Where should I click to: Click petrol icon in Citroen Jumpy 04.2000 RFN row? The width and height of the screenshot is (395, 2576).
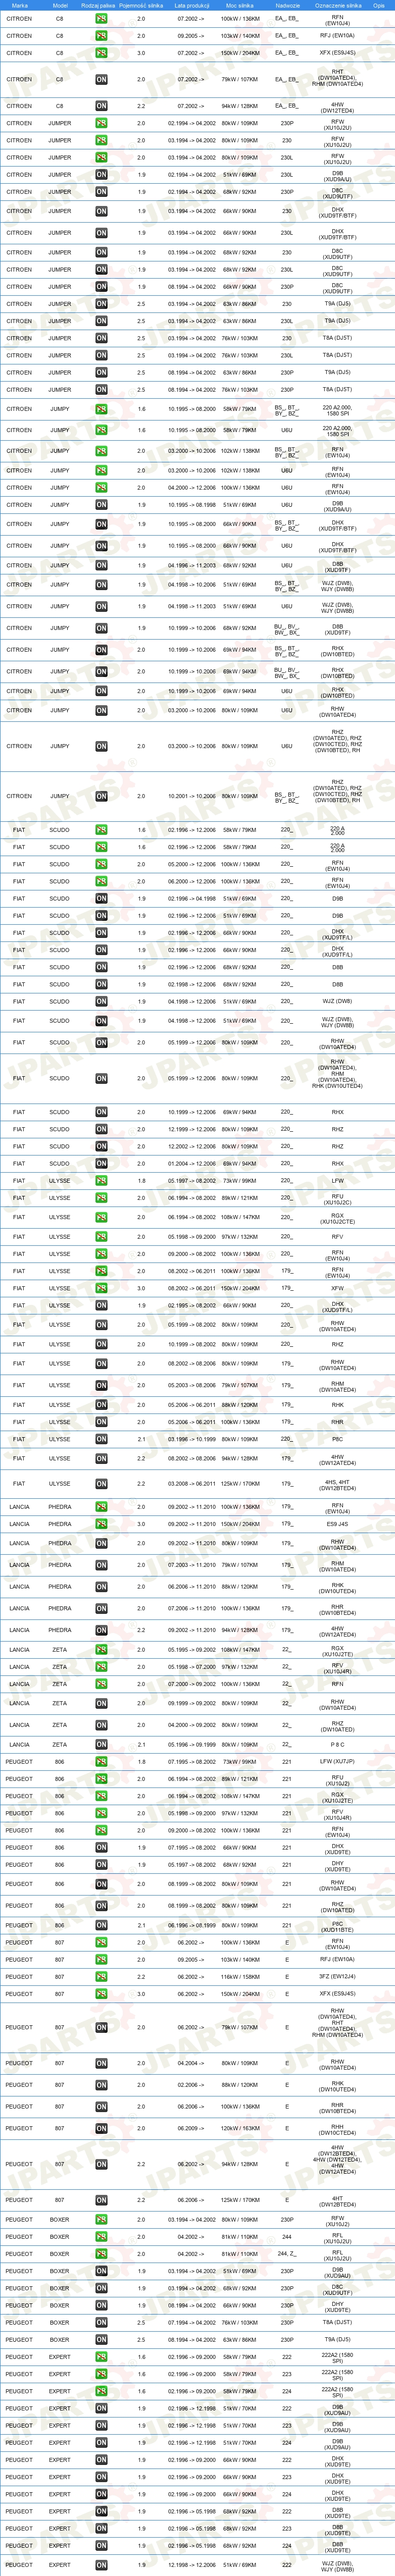101,488
